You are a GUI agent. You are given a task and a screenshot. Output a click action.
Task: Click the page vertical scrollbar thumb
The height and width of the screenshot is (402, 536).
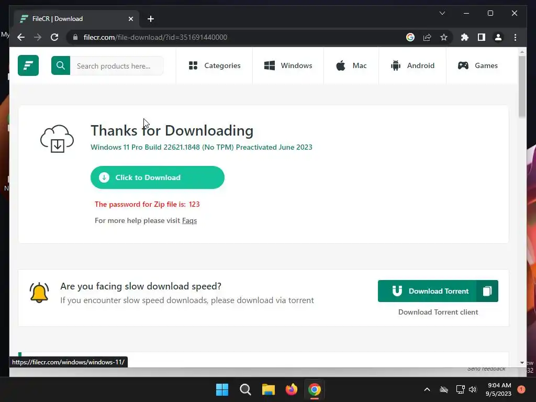pyautogui.click(x=522, y=86)
